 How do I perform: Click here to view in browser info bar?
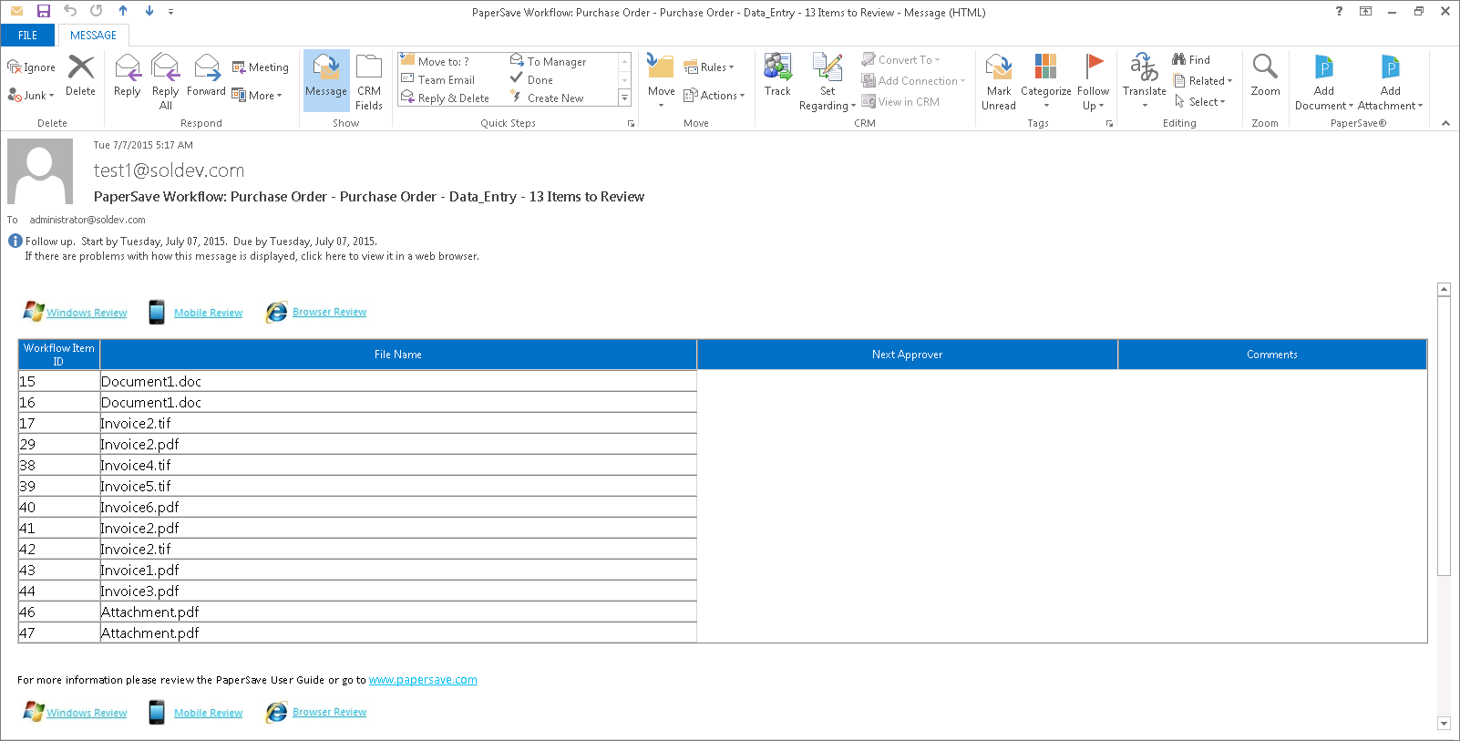pos(252,256)
